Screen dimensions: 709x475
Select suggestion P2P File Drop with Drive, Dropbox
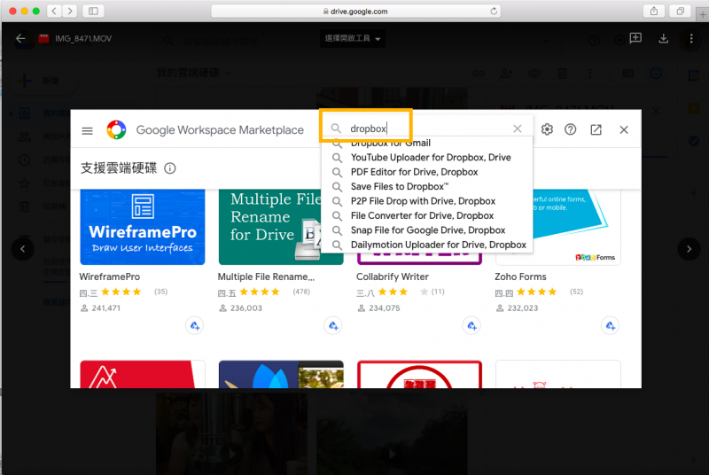click(x=427, y=200)
